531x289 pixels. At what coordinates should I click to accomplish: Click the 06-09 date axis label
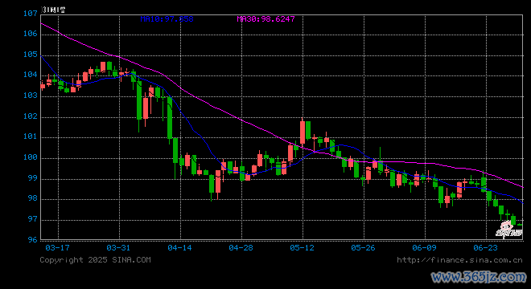click(x=424, y=248)
